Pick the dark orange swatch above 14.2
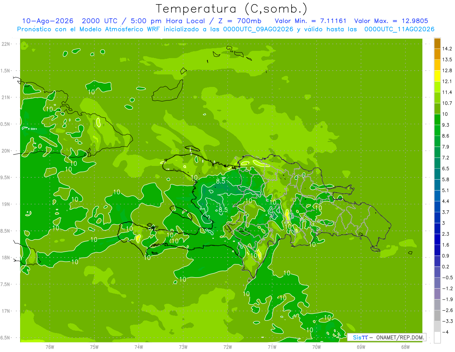This screenshot has width=455, height=352. 437,43
